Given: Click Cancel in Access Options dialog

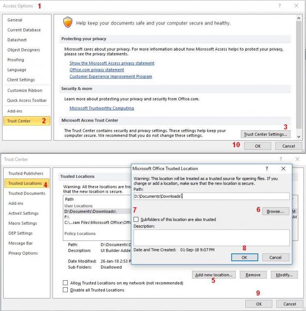Looking at the screenshot, I should [289, 146].
